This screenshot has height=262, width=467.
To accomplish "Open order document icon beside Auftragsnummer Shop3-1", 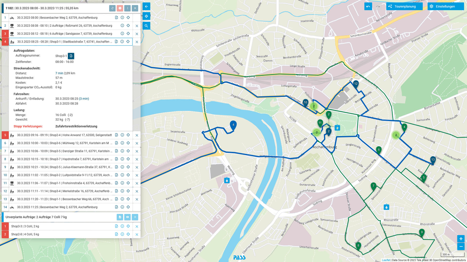I will pyautogui.click(x=71, y=56).
